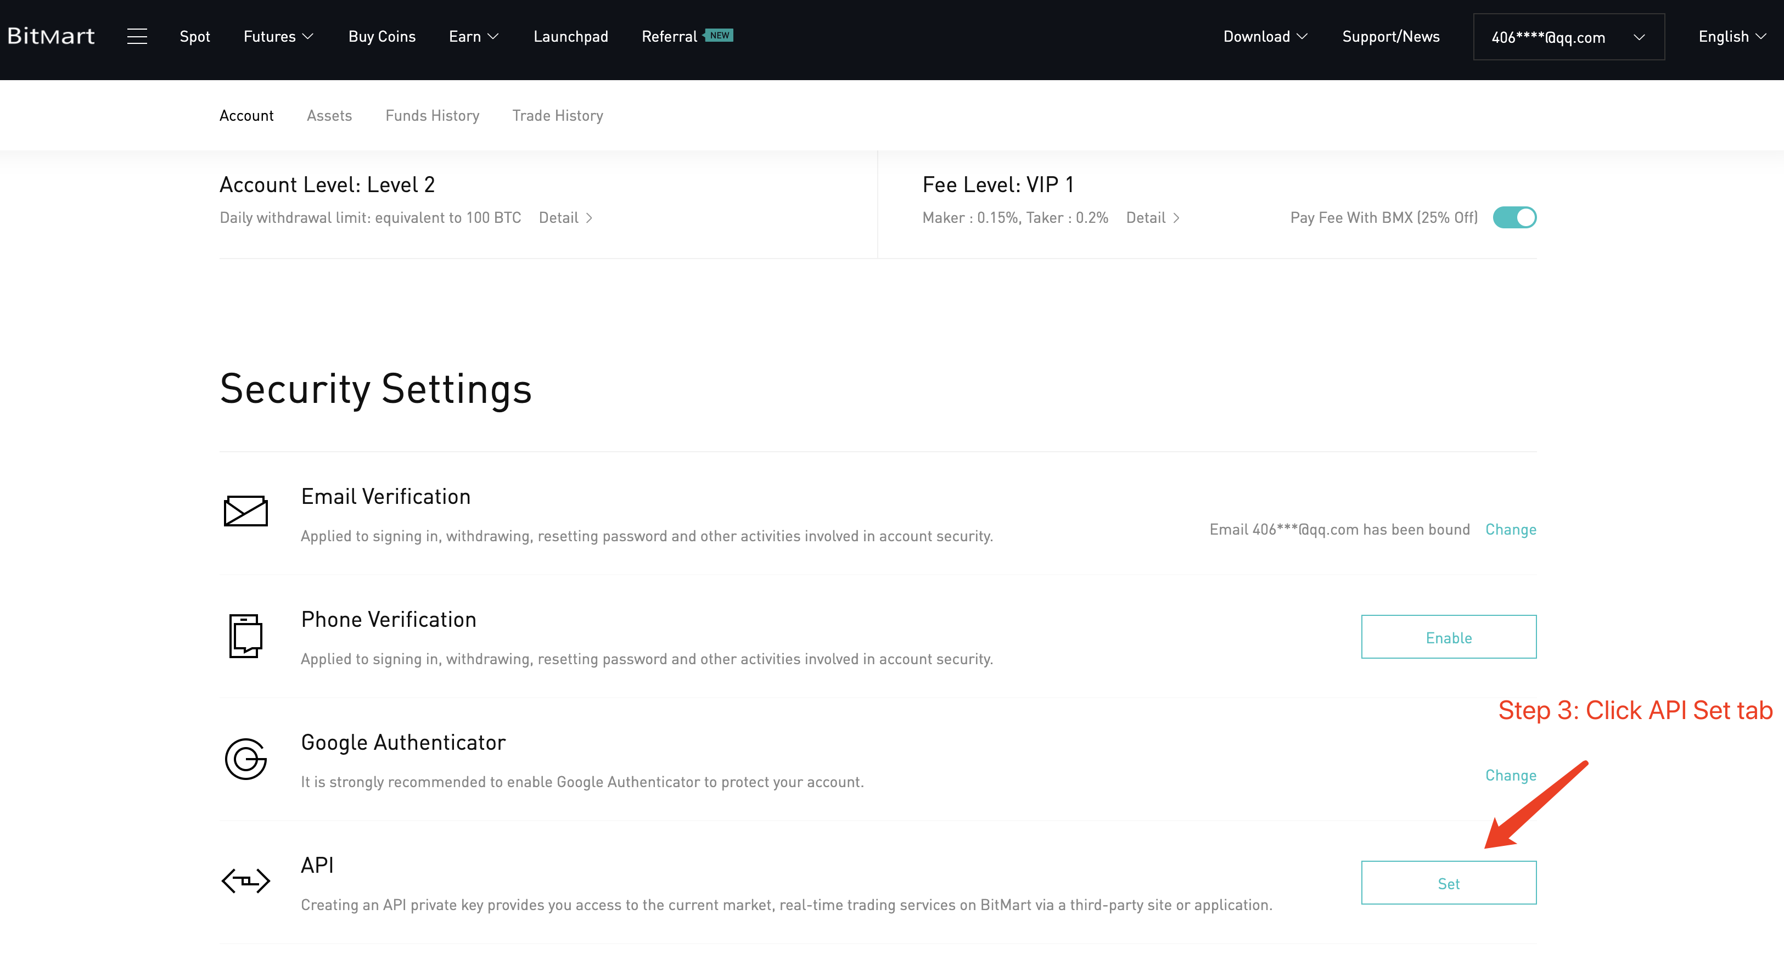
Task: Click the API private key description text
Action: pyautogui.click(x=786, y=904)
